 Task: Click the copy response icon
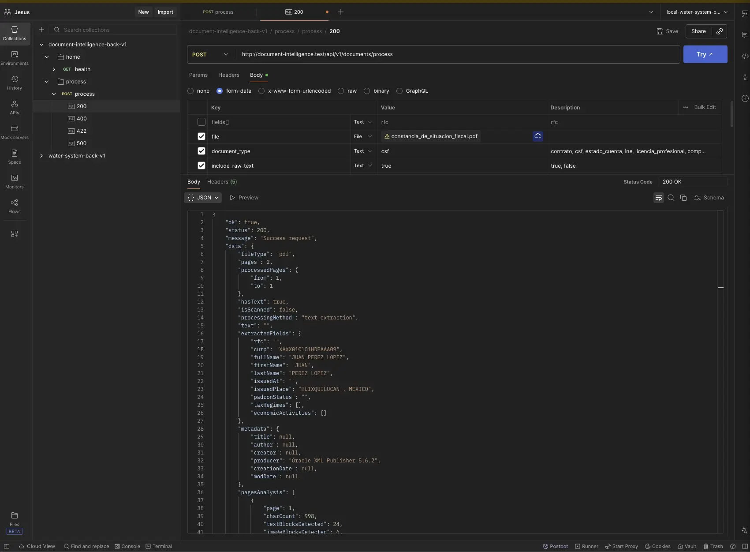(683, 198)
